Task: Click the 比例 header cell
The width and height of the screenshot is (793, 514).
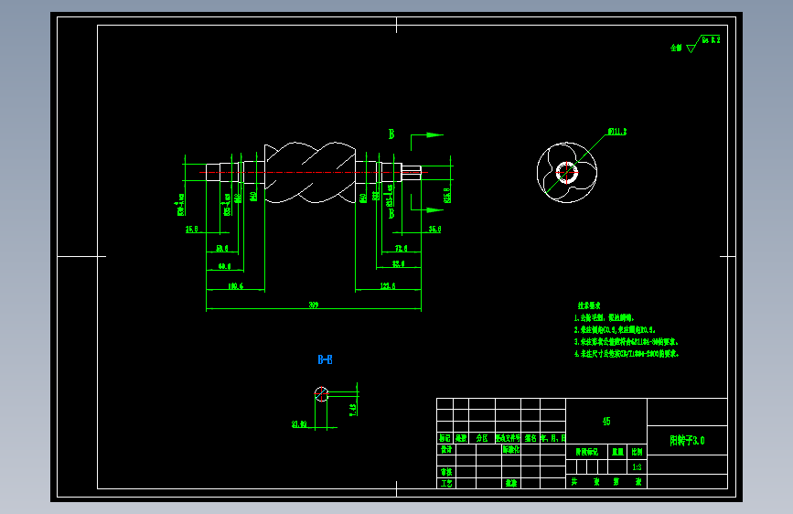Action: pyautogui.click(x=637, y=452)
